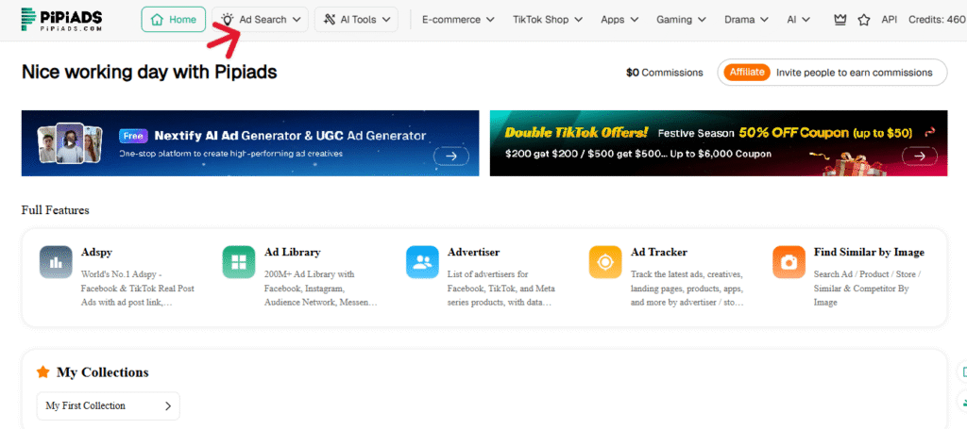This screenshot has height=429, width=967.
Task: Click the arrow on TikTok Offers banner
Action: pos(920,157)
